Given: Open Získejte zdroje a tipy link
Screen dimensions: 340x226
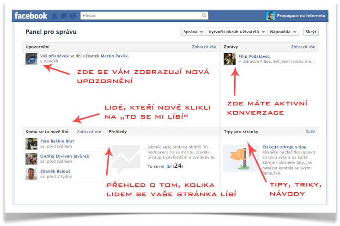Looking at the screenshot, I should (x=284, y=147).
